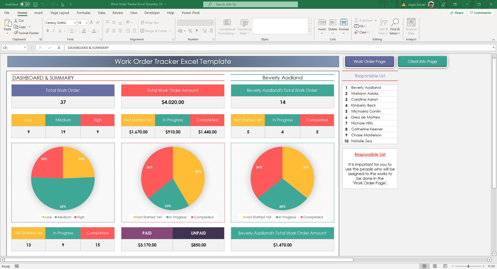
Task: Click the Work Order Page button
Action: tap(369, 62)
